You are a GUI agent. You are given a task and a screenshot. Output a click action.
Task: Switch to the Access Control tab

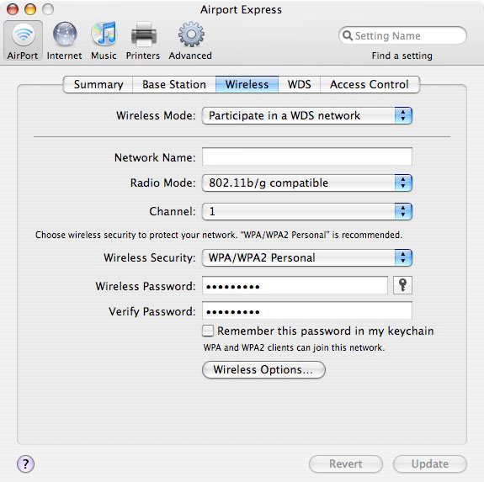coord(370,84)
